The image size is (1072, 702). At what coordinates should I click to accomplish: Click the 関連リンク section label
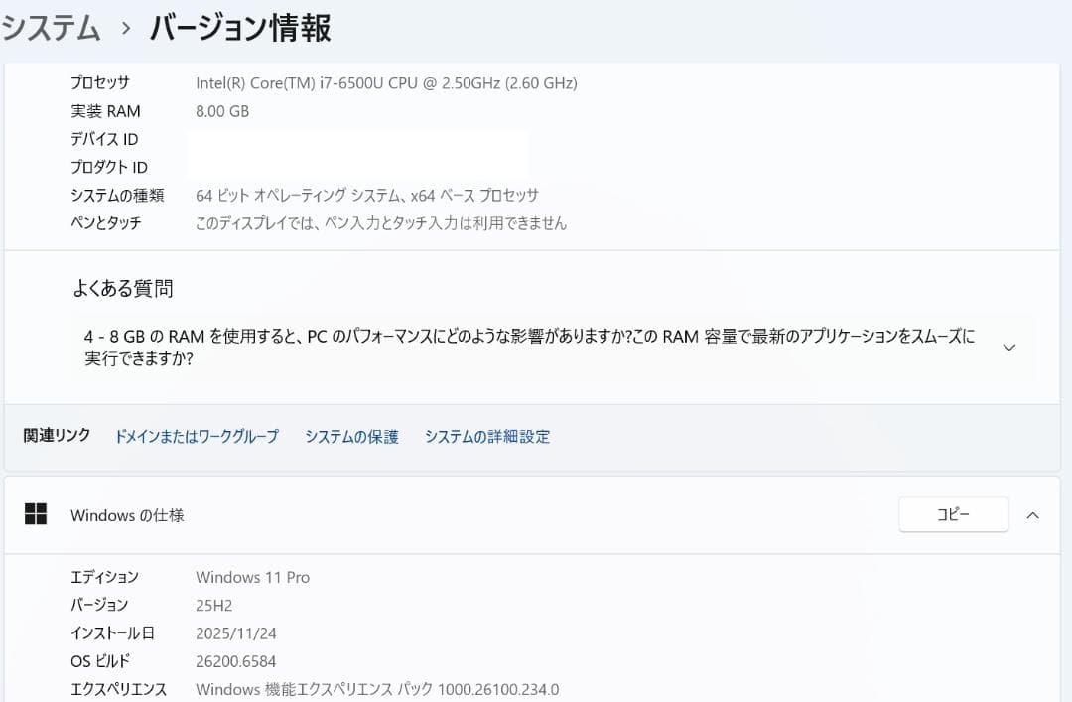[56, 436]
